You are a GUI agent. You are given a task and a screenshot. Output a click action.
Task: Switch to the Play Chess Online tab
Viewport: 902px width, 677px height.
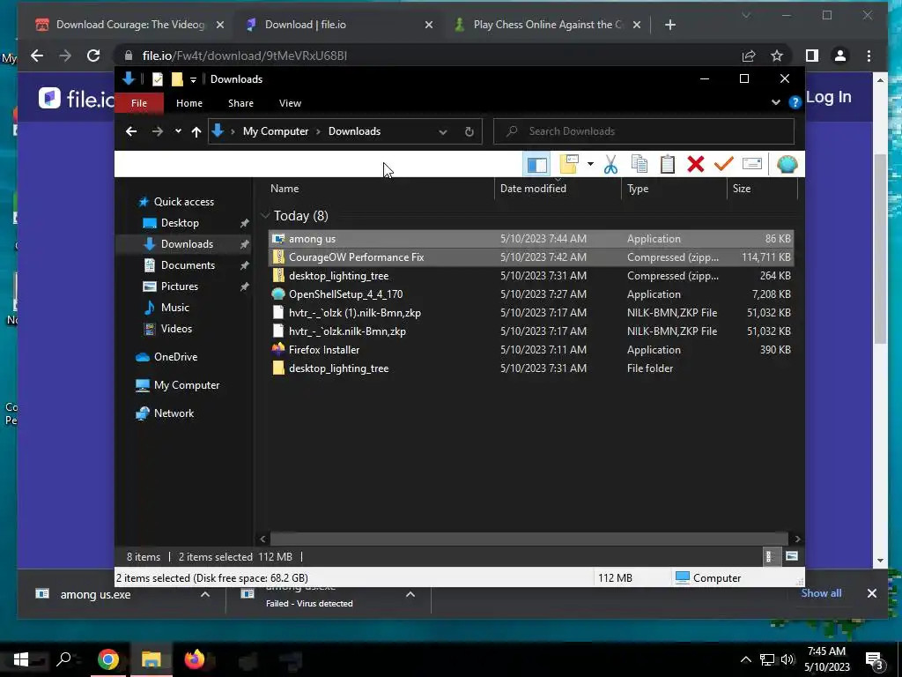click(x=546, y=24)
